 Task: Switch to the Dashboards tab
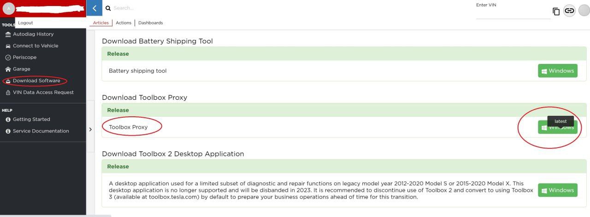pos(150,23)
